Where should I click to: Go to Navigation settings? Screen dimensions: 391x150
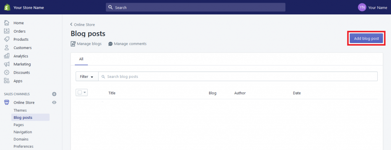tap(23, 132)
